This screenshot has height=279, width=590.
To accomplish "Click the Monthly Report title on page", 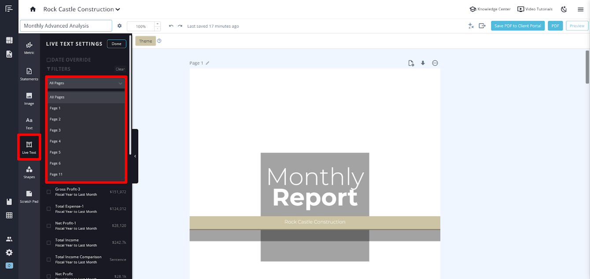I will 315,187.
